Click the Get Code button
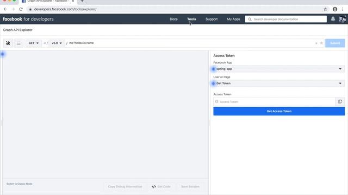Viewport: 348px width, 195px height. (161, 186)
